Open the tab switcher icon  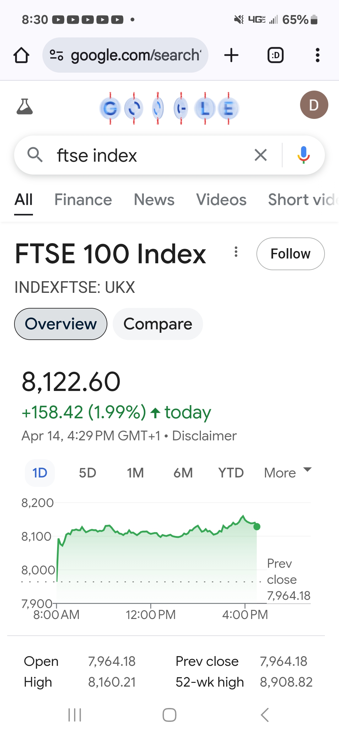point(275,55)
